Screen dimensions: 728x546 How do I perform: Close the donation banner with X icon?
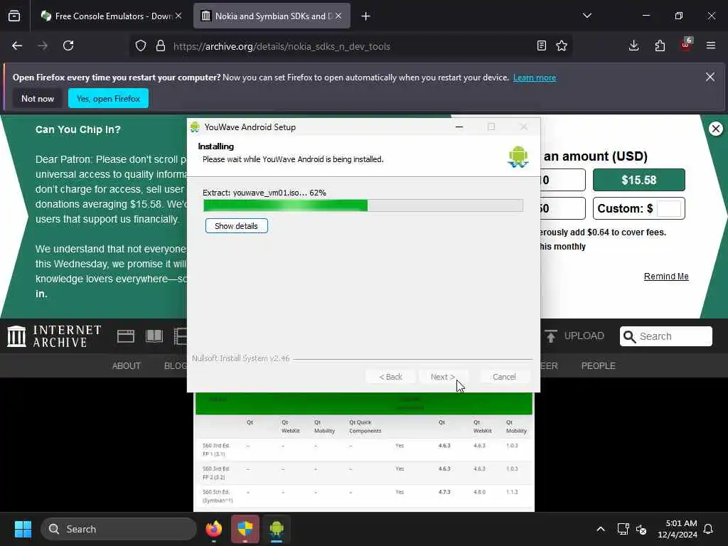point(715,129)
